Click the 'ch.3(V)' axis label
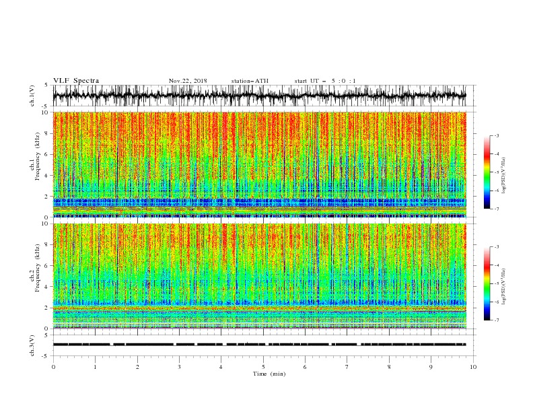Viewport: 533px width, 412px height. pos(32,345)
